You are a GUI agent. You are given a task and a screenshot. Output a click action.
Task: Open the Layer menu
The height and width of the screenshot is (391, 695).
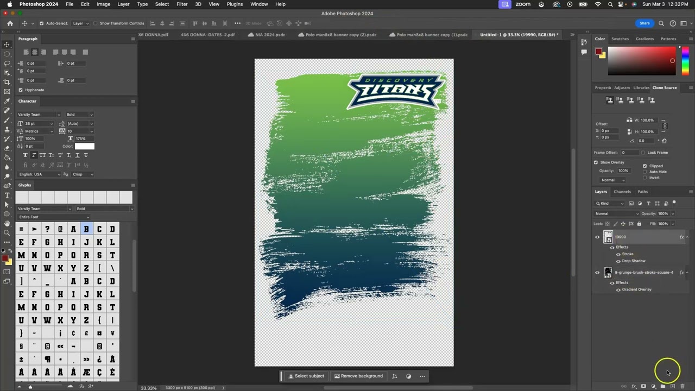coord(123,4)
